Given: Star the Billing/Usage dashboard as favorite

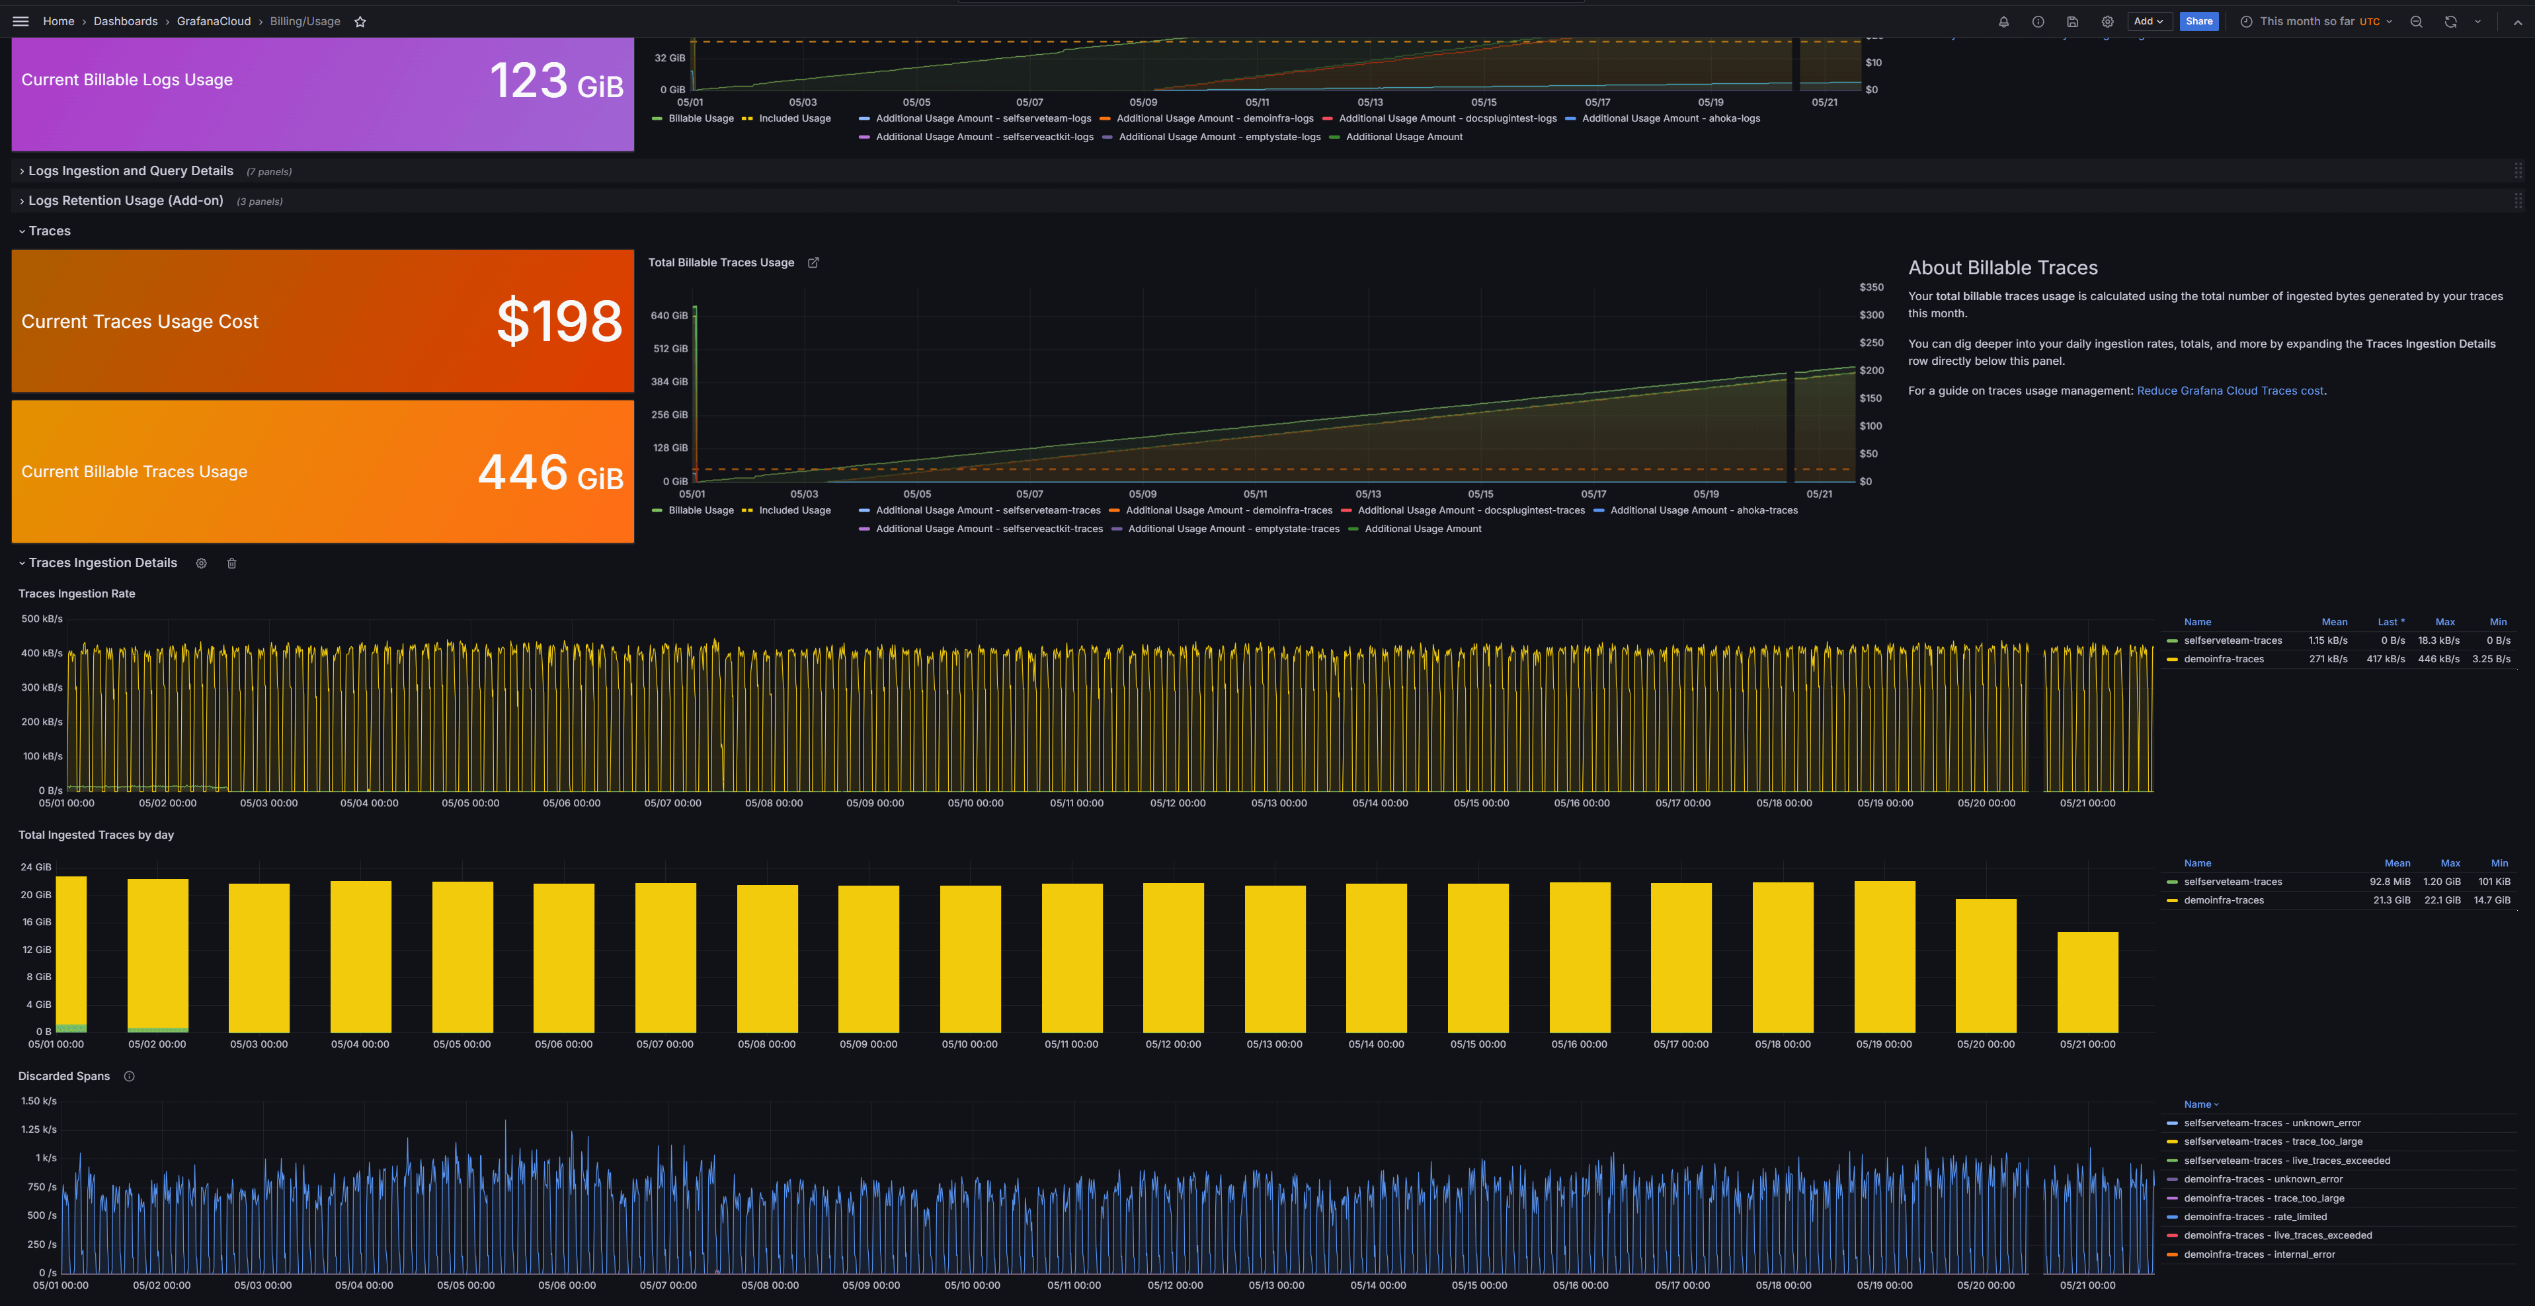Looking at the screenshot, I should 360,22.
